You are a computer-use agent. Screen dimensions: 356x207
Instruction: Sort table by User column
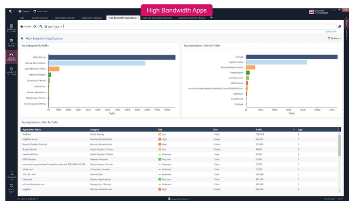pyautogui.click(x=215, y=130)
